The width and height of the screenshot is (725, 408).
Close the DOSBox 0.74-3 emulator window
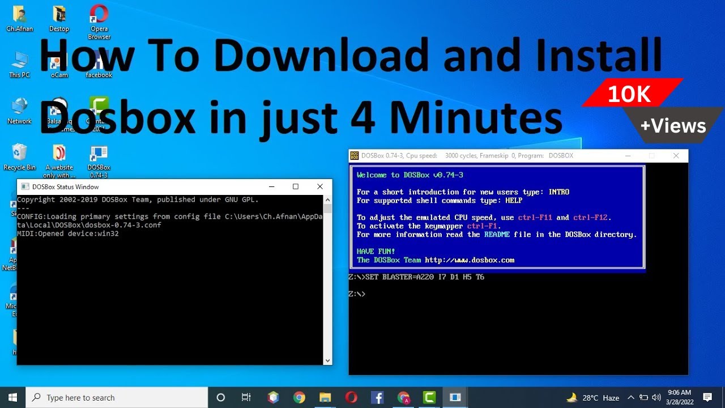(x=676, y=155)
